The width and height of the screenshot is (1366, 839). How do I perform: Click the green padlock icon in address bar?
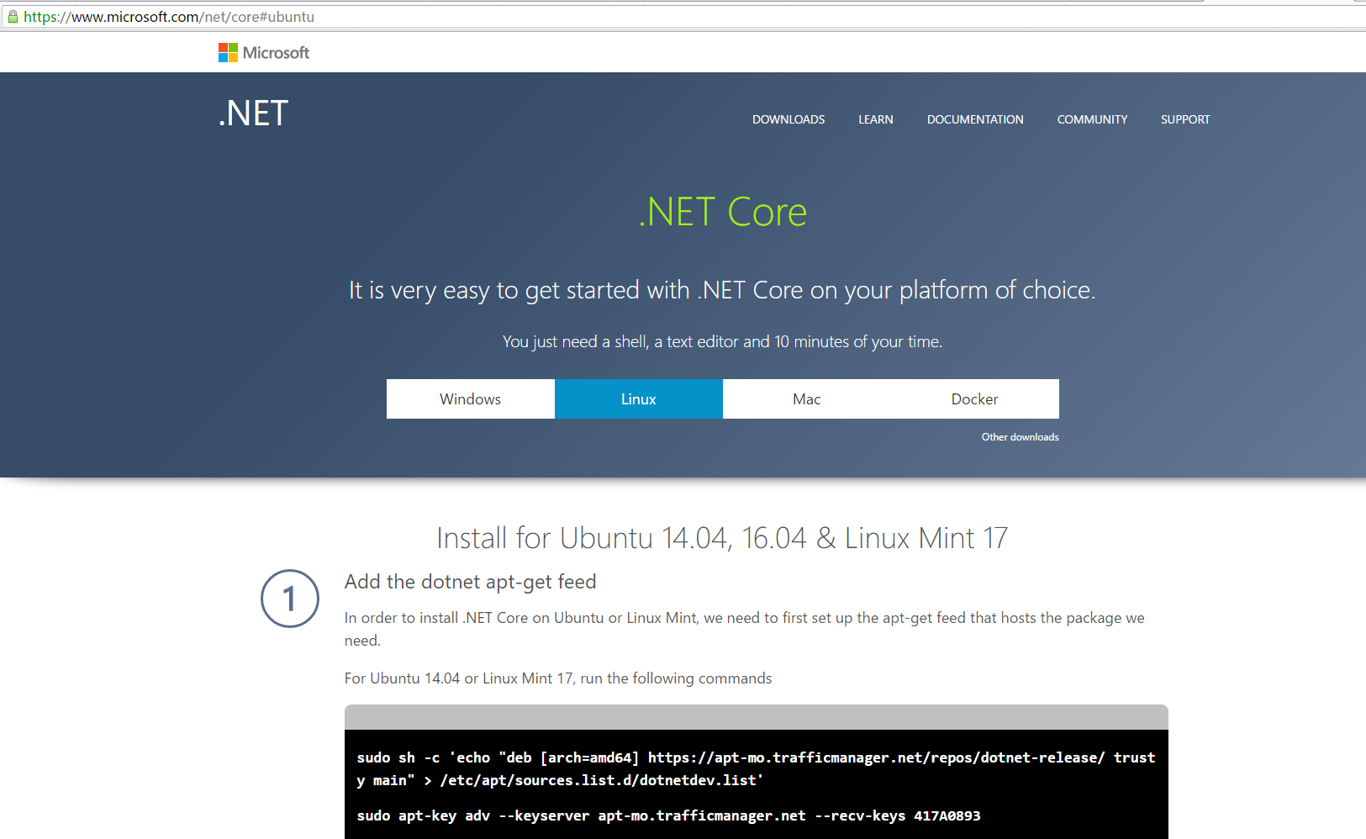(13, 17)
